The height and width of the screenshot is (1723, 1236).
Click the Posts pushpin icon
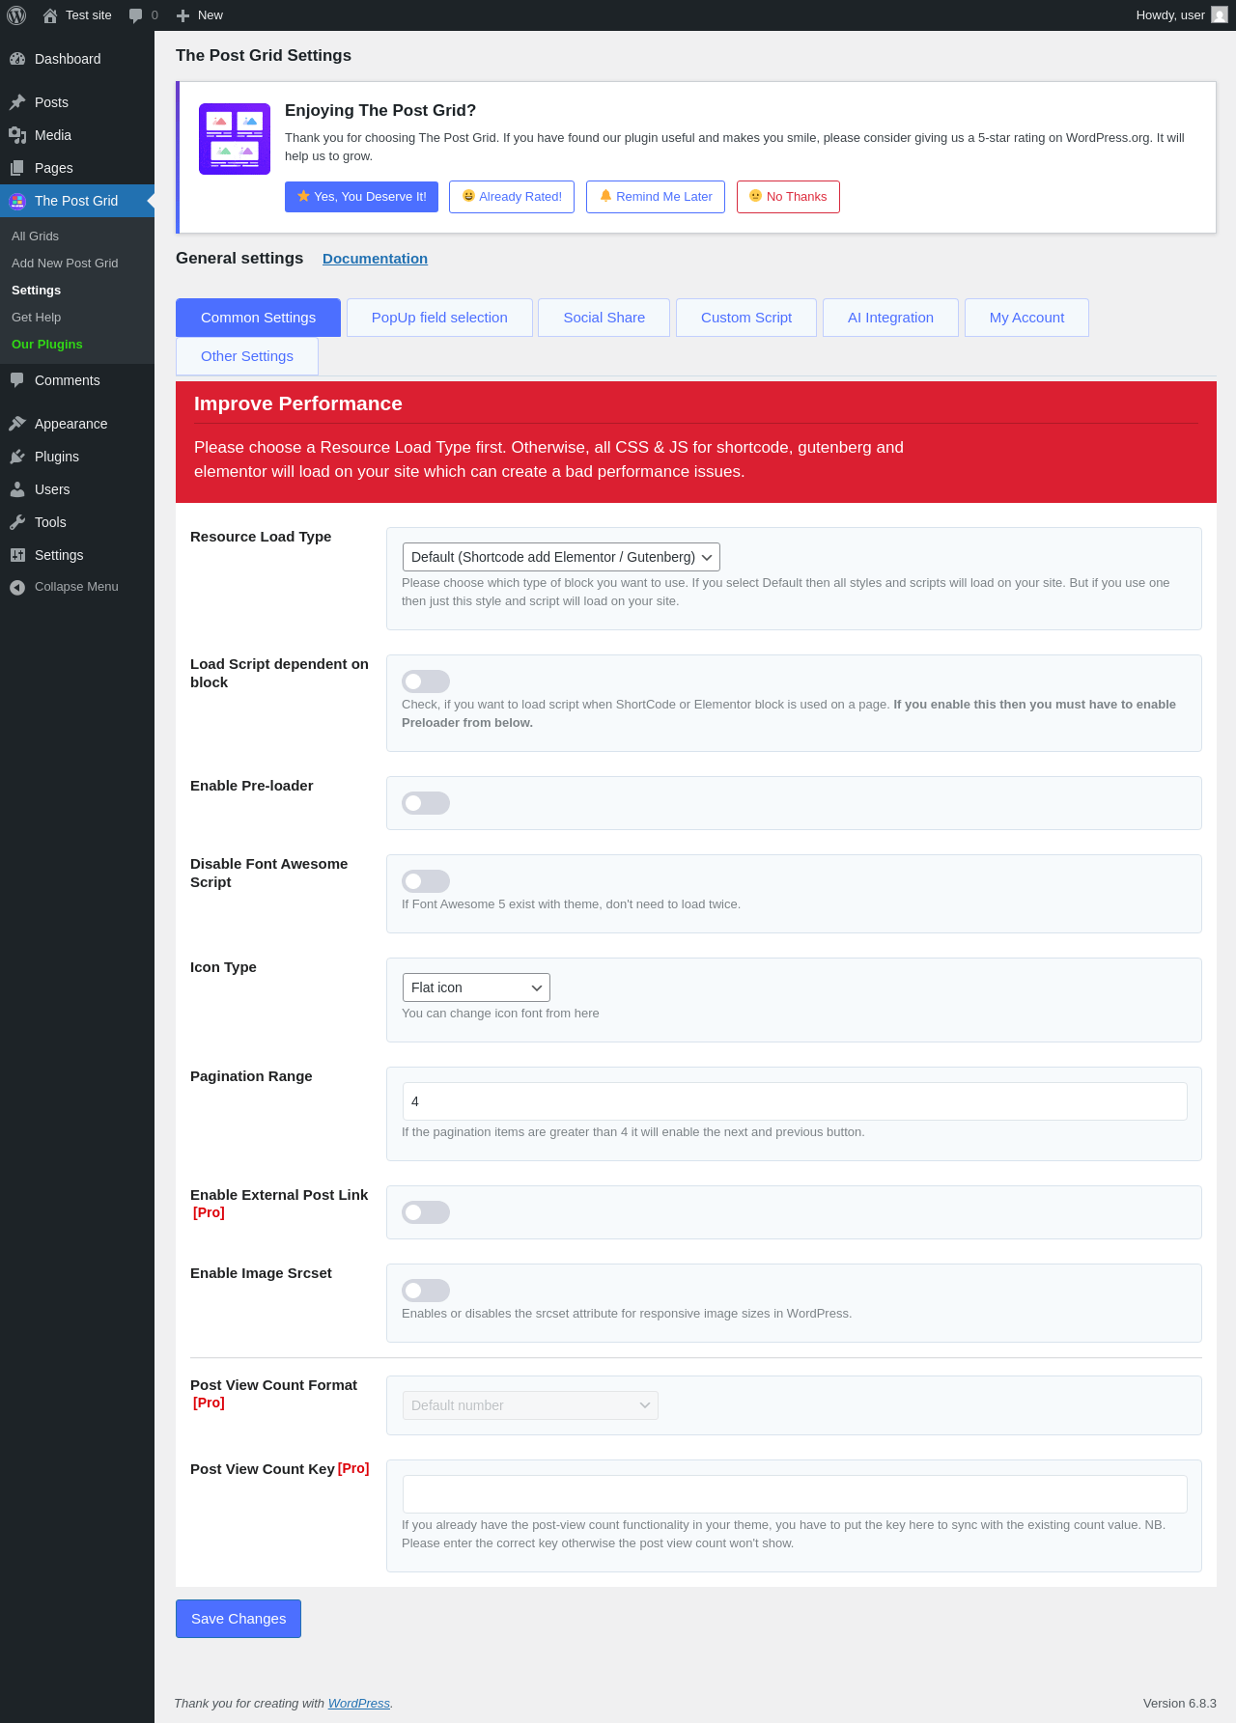pos(17,102)
